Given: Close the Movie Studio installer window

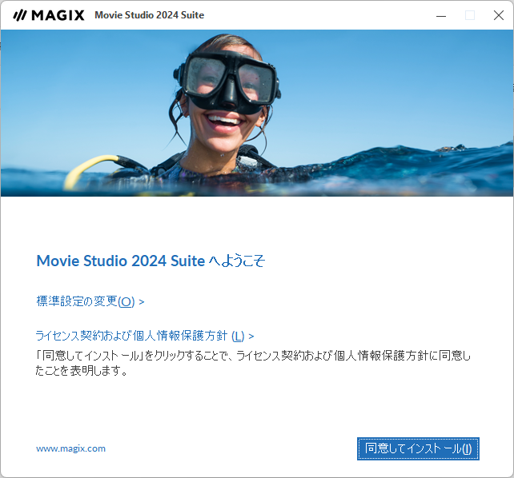Looking at the screenshot, I should click(x=499, y=15).
